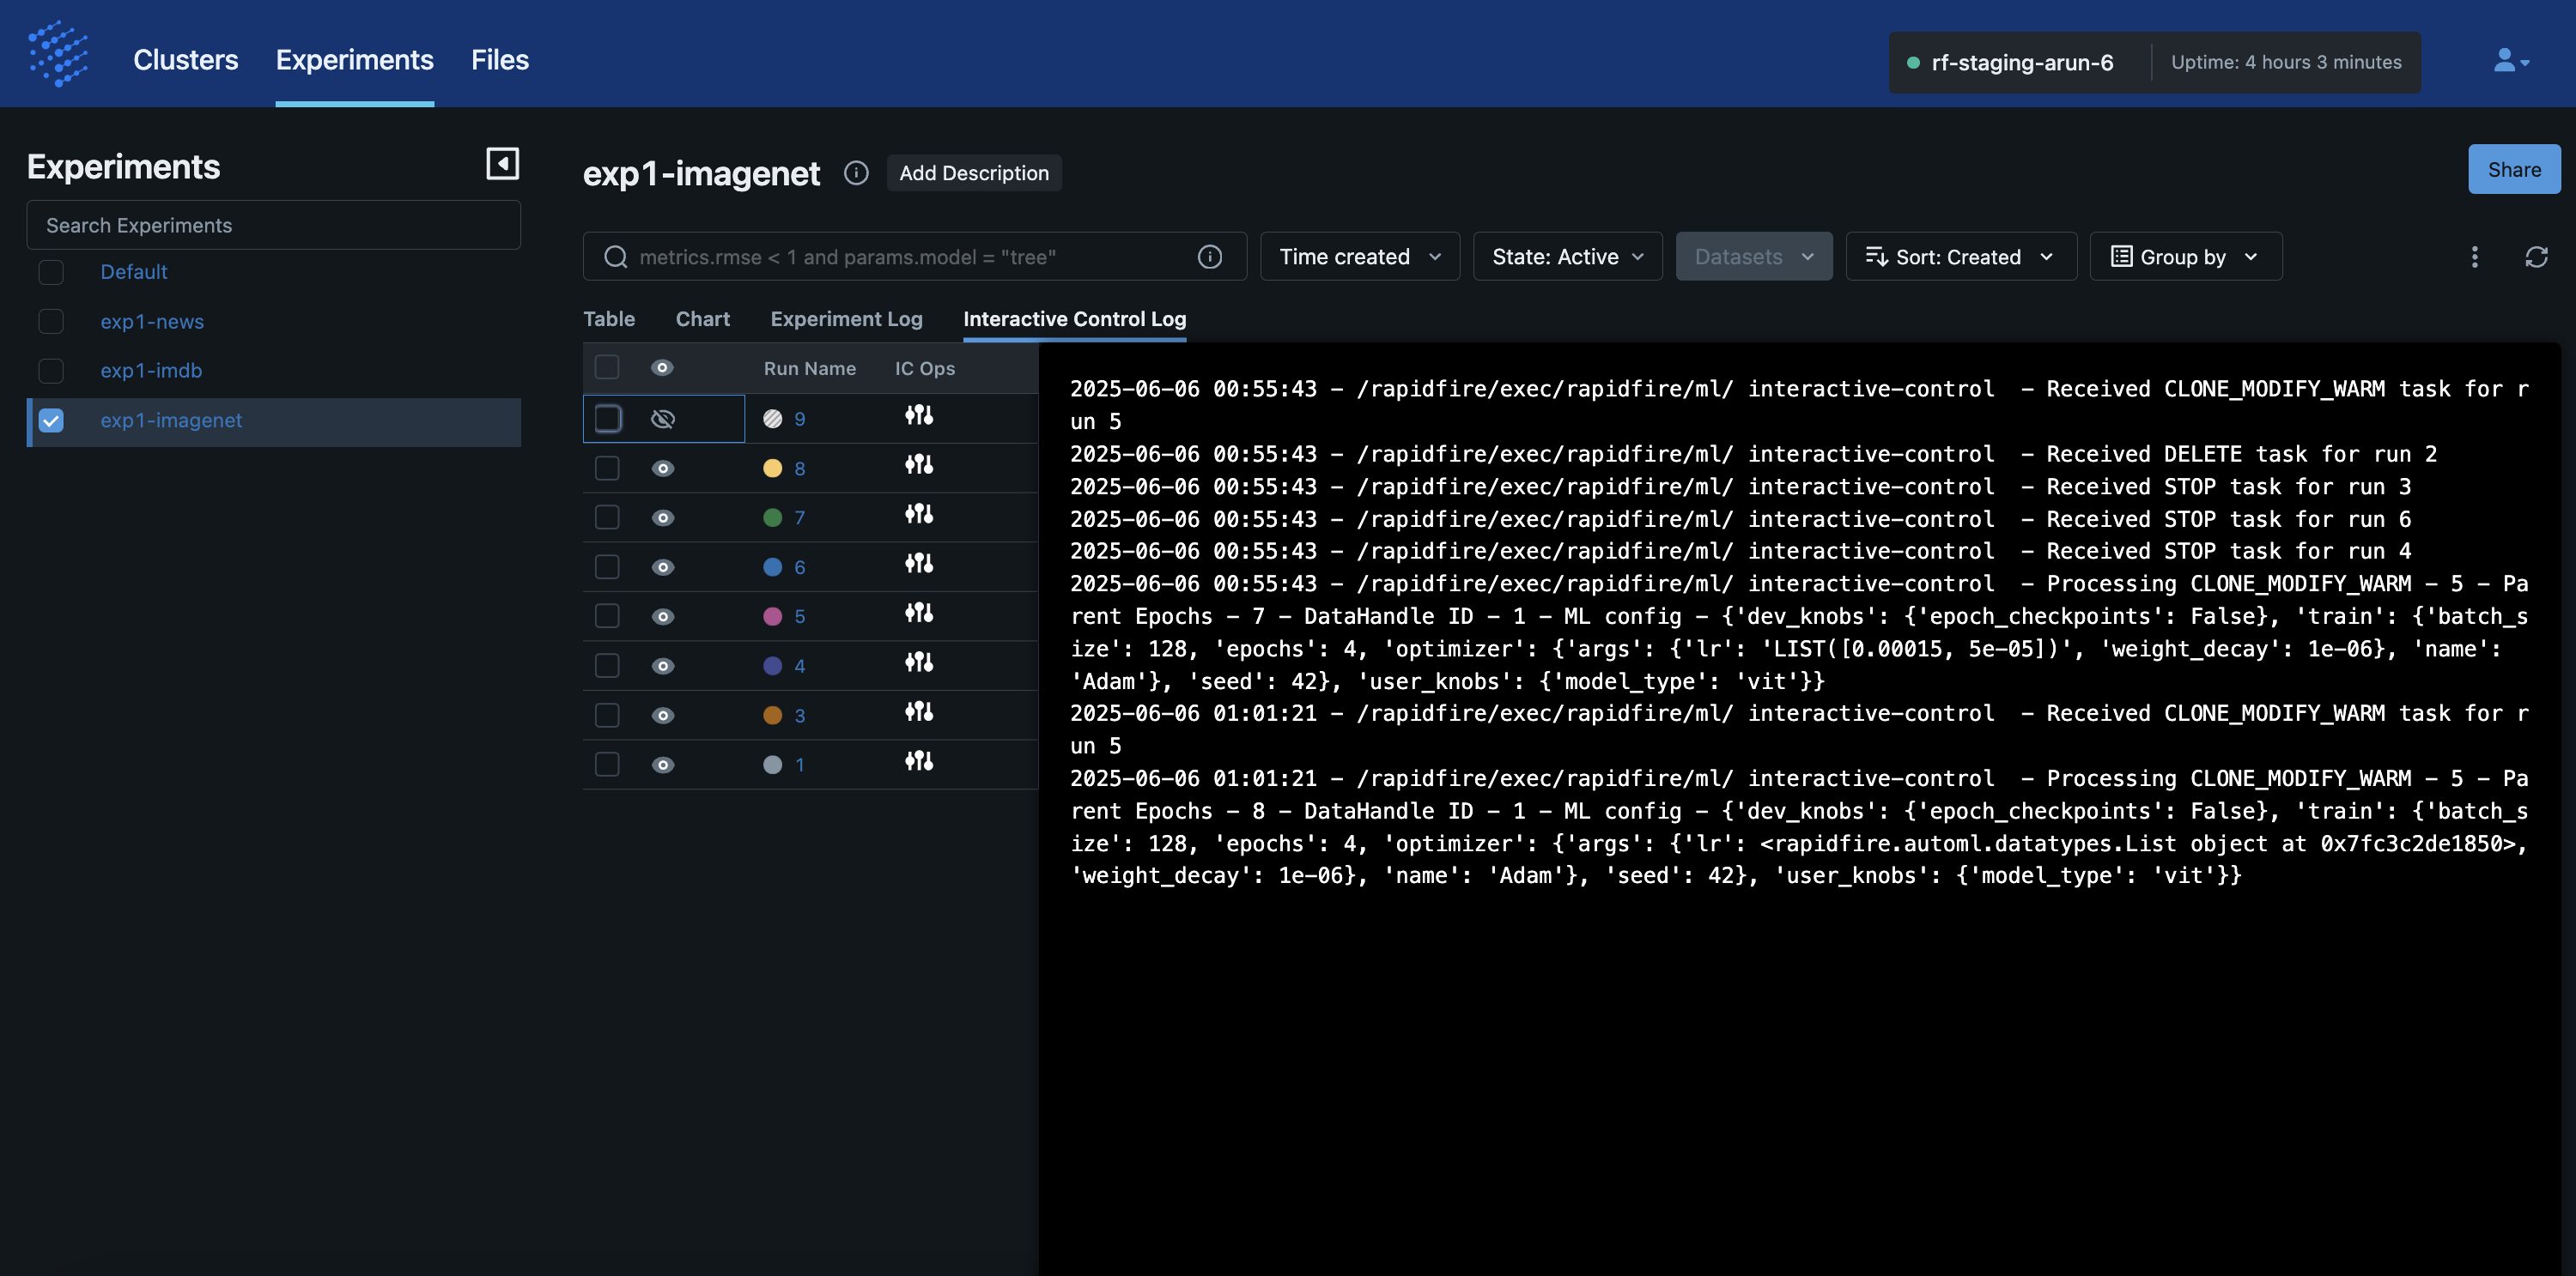
Task: Switch to the Chart tab
Action: (703, 318)
